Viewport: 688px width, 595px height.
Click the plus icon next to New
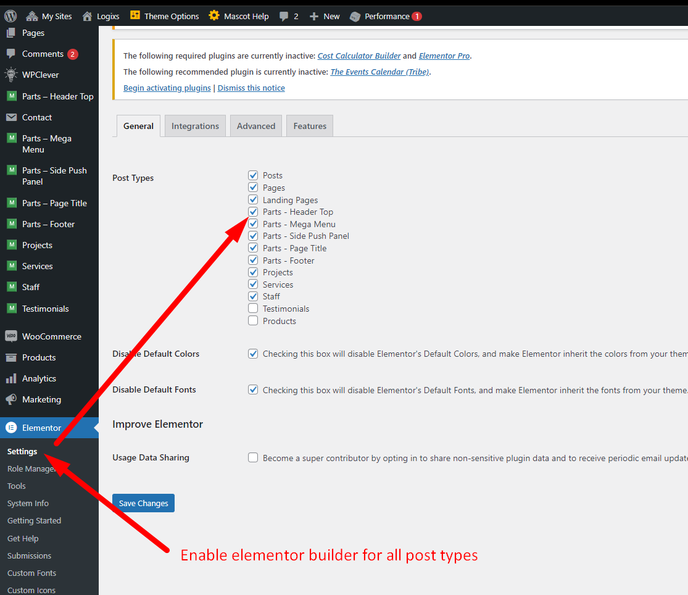(x=313, y=16)
